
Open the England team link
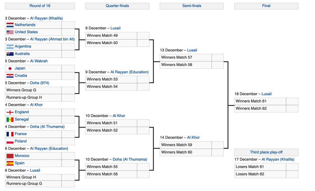click(x=22, y=112)
